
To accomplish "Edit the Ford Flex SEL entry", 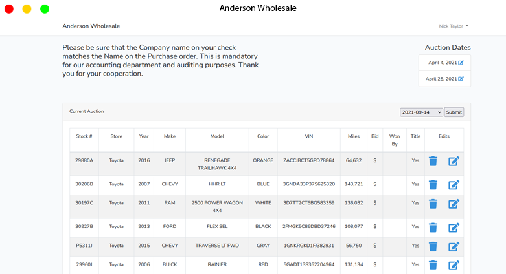I will coord(454,227).
